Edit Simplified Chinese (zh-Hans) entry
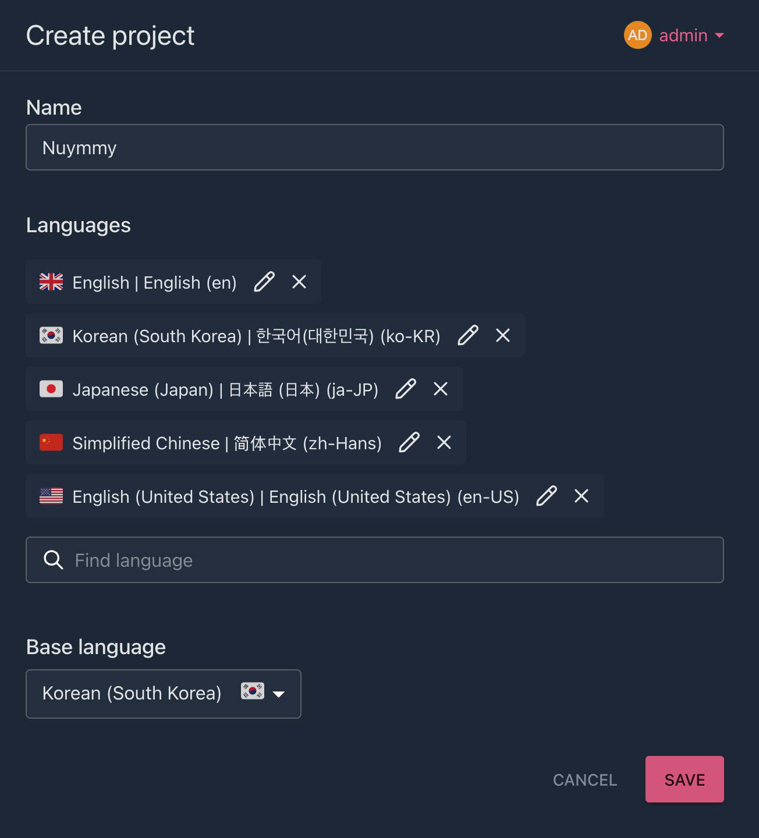 pos(409,442)
